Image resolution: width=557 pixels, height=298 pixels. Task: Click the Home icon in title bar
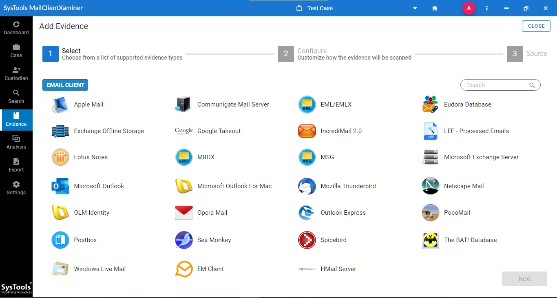click(435, 8)
